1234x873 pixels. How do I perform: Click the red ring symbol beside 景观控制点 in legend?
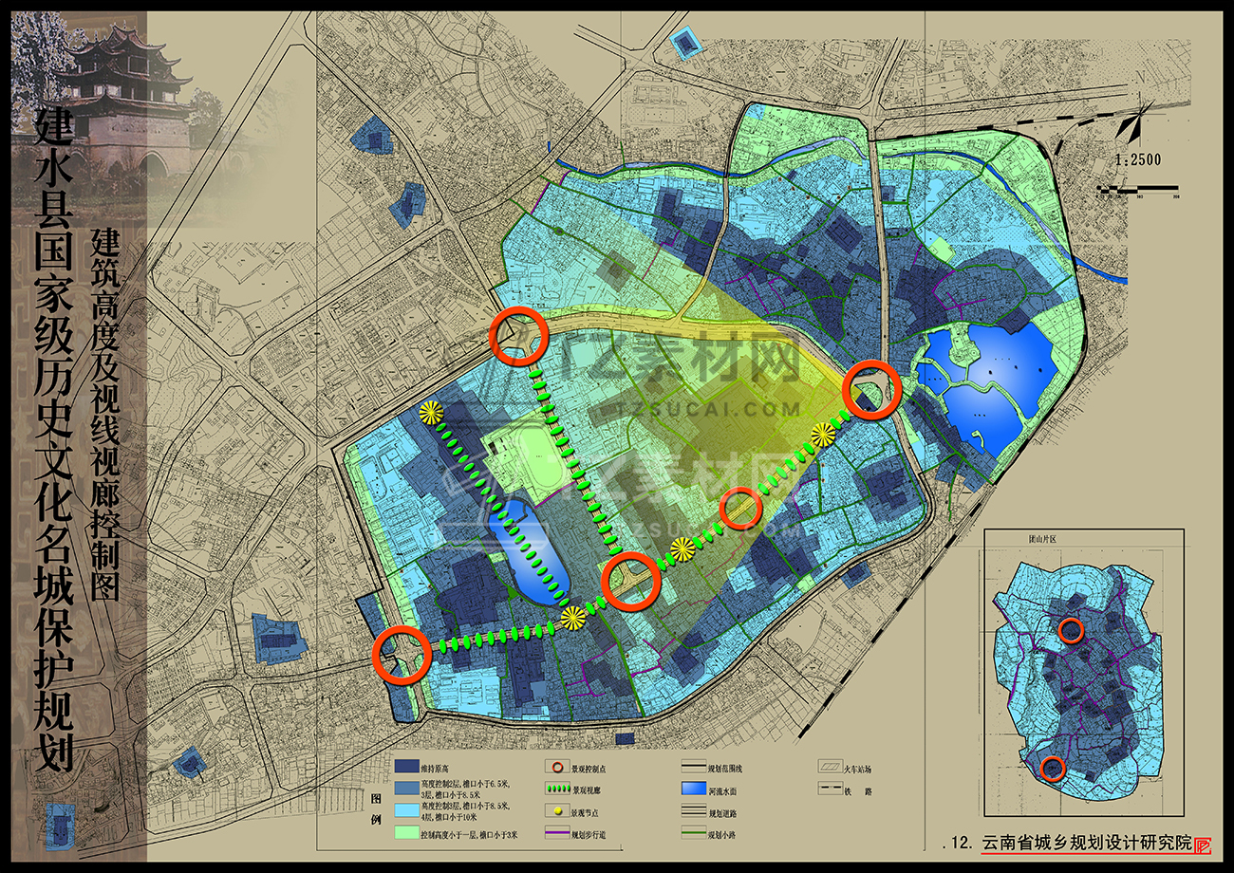pyautogui.click(x=555, y=766)
